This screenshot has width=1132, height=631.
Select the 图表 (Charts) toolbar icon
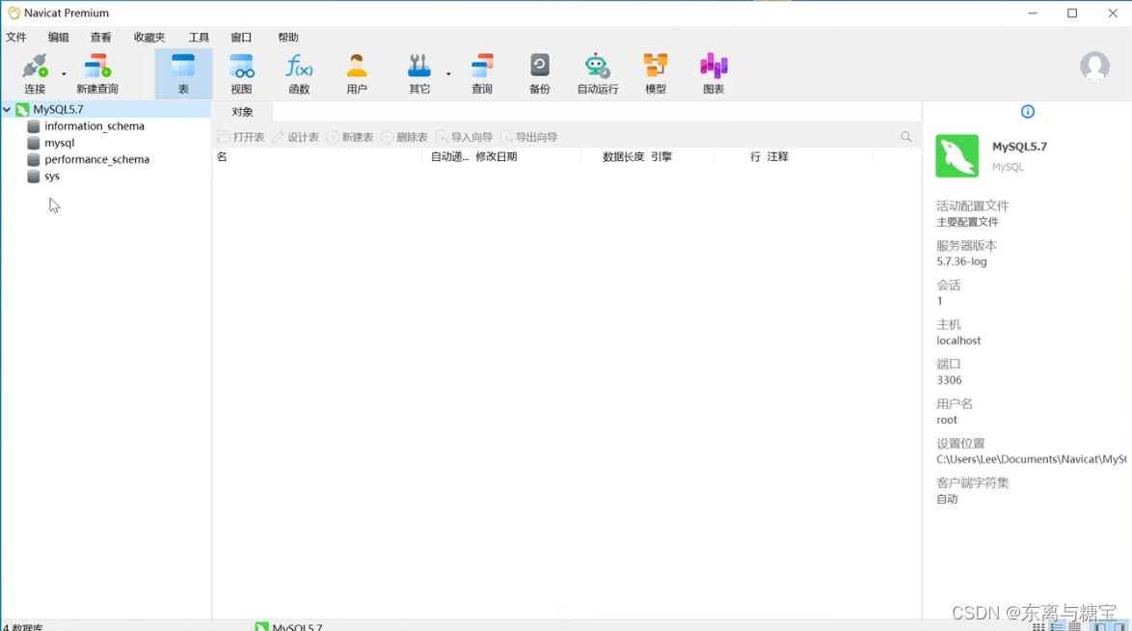pyautogui.click(x=714, y=67)
